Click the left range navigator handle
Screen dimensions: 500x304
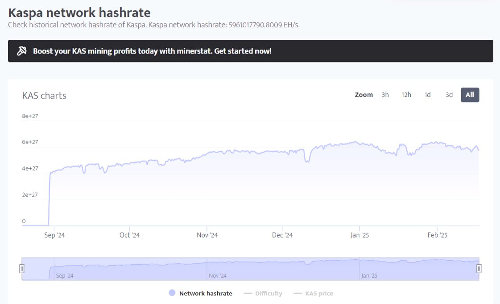[x=22, y=269]
